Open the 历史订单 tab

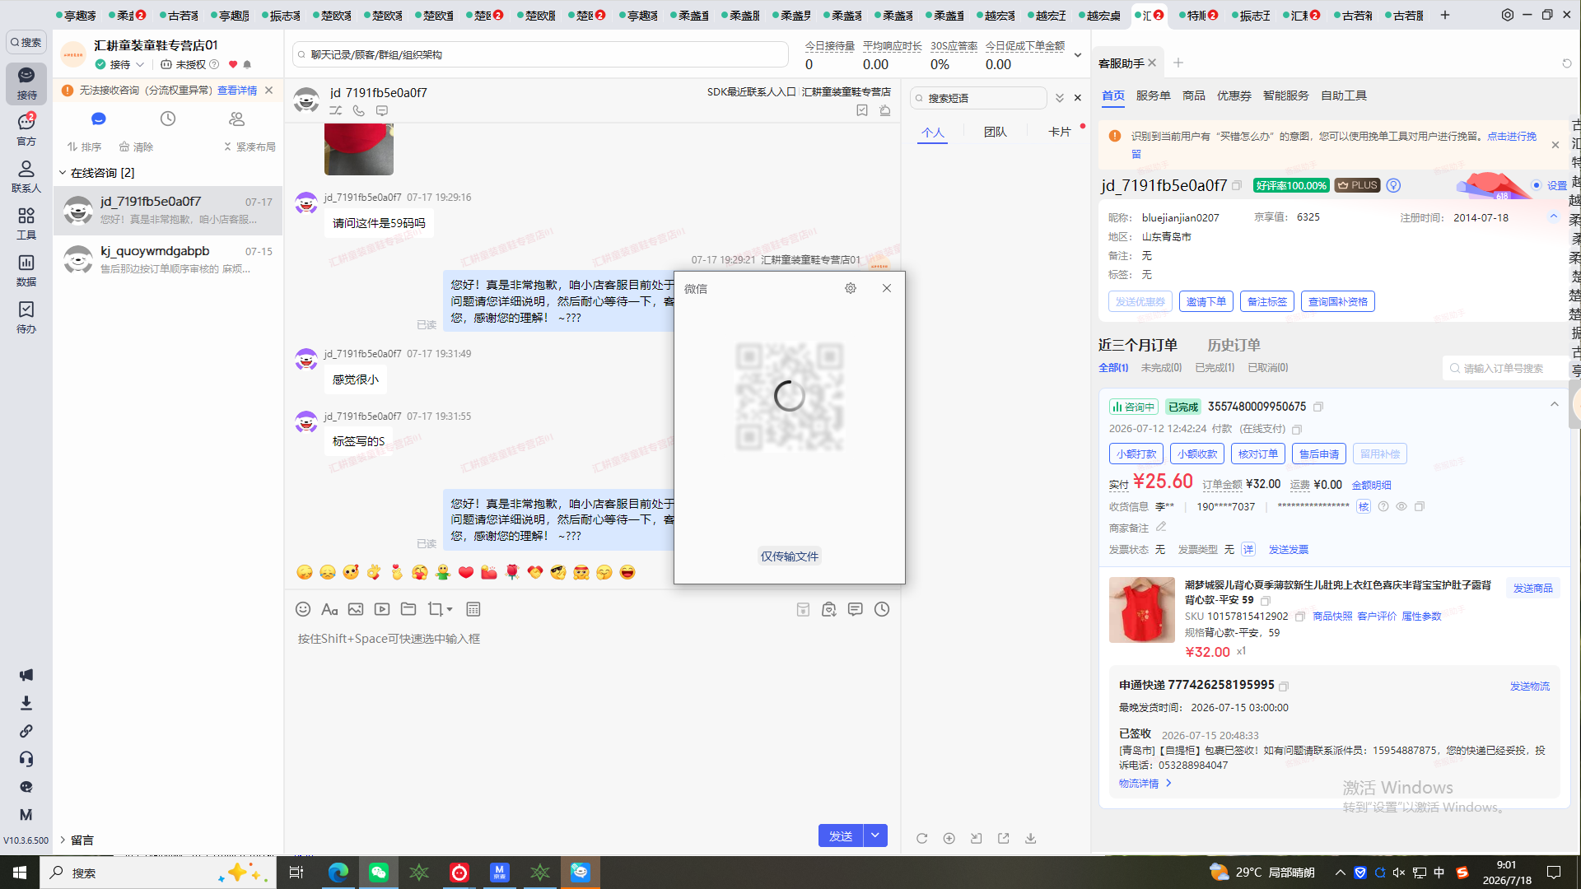(x=1234, y=345)
